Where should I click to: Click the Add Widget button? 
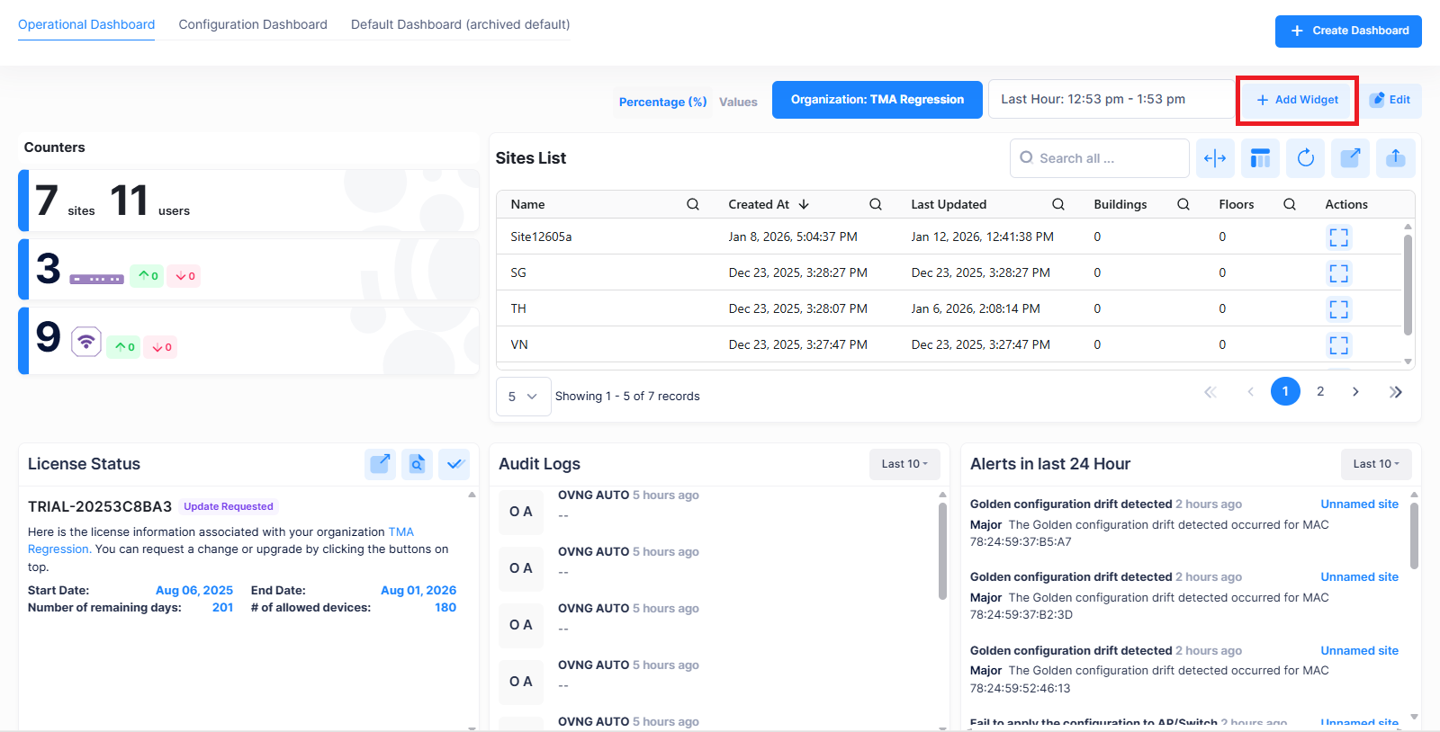pos(1297,100)
